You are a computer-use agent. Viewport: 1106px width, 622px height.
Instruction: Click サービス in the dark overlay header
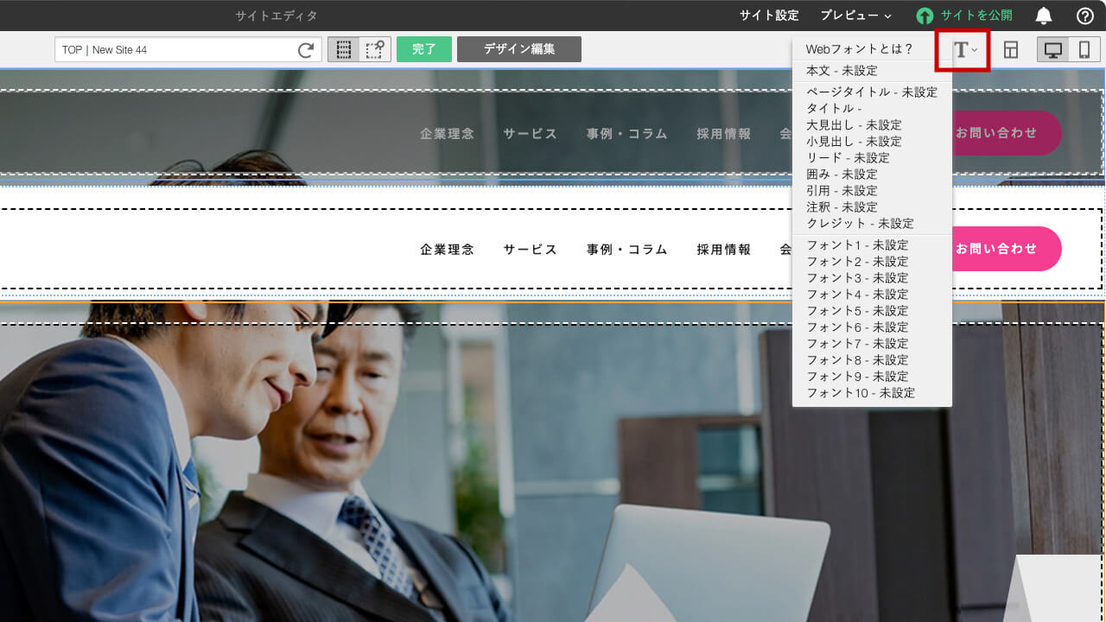(x=531, y=133)
